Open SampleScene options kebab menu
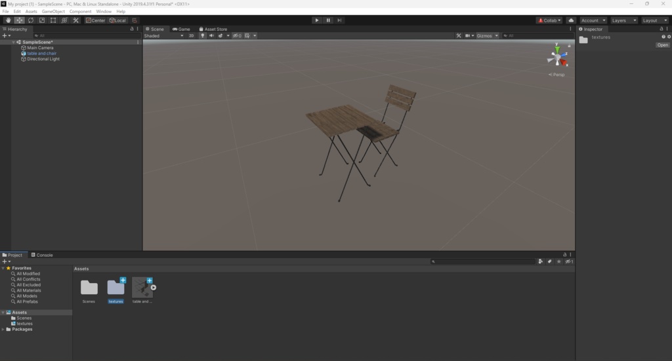 (138, 43)
